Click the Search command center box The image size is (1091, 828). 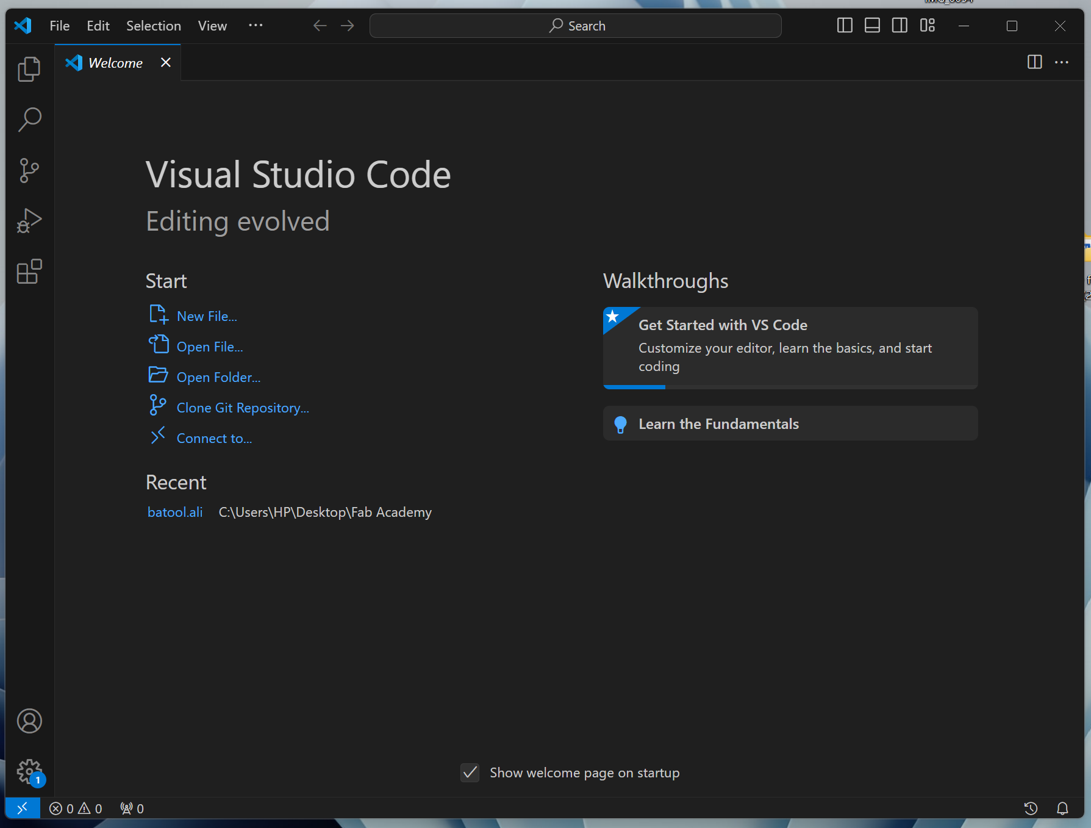pyautogui.click(x=575, y=26)
